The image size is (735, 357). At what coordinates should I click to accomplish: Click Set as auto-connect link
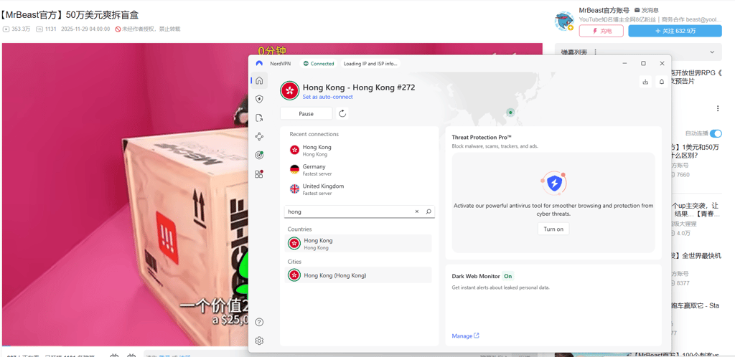click(x=327, y=97)
